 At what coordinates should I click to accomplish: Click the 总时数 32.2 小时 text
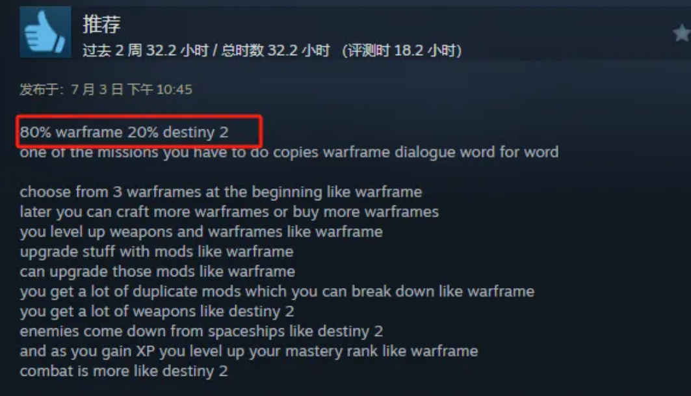pyautogui.click(x=276, y=50)
